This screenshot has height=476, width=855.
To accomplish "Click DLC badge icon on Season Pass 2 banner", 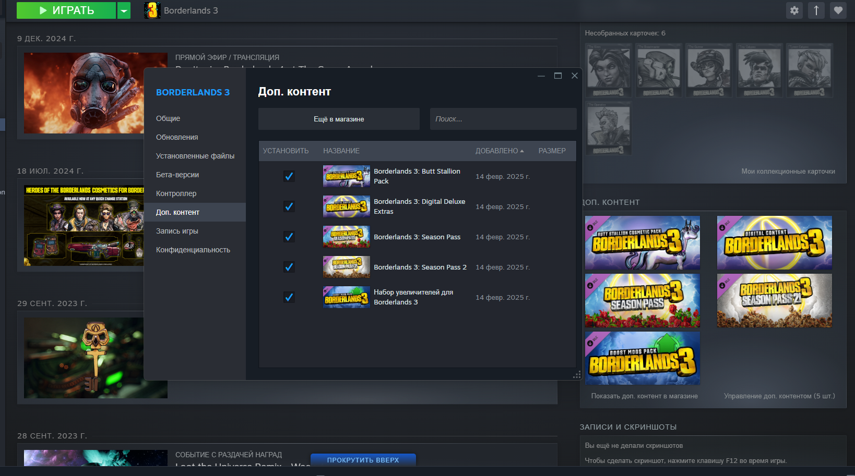I will pyautogui.click(x=722, y=285).
